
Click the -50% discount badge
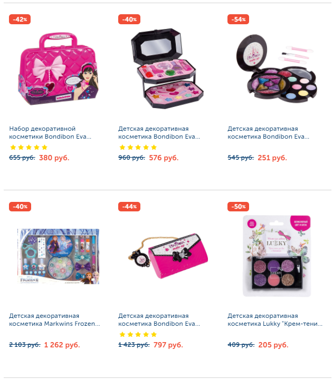click(x=238, y=207)
